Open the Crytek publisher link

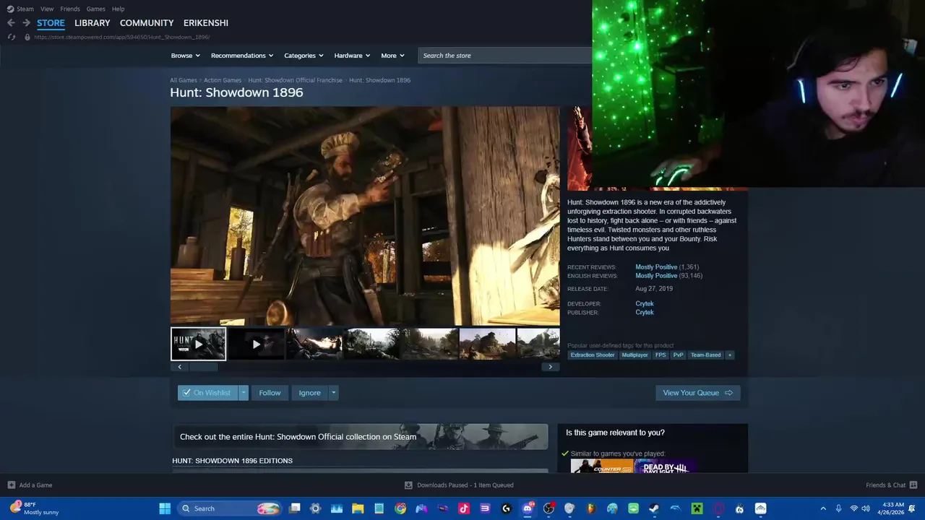645,313
